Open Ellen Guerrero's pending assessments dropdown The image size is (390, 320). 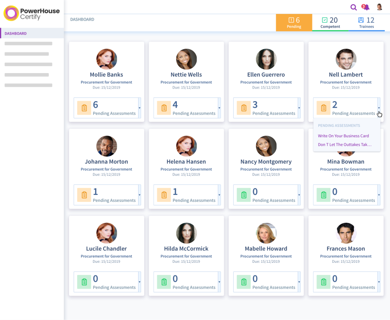tap(299, 108)
